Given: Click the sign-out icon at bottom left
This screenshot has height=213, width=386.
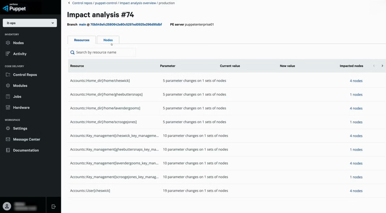Looking at the screenshot, I should coord(53,206).
